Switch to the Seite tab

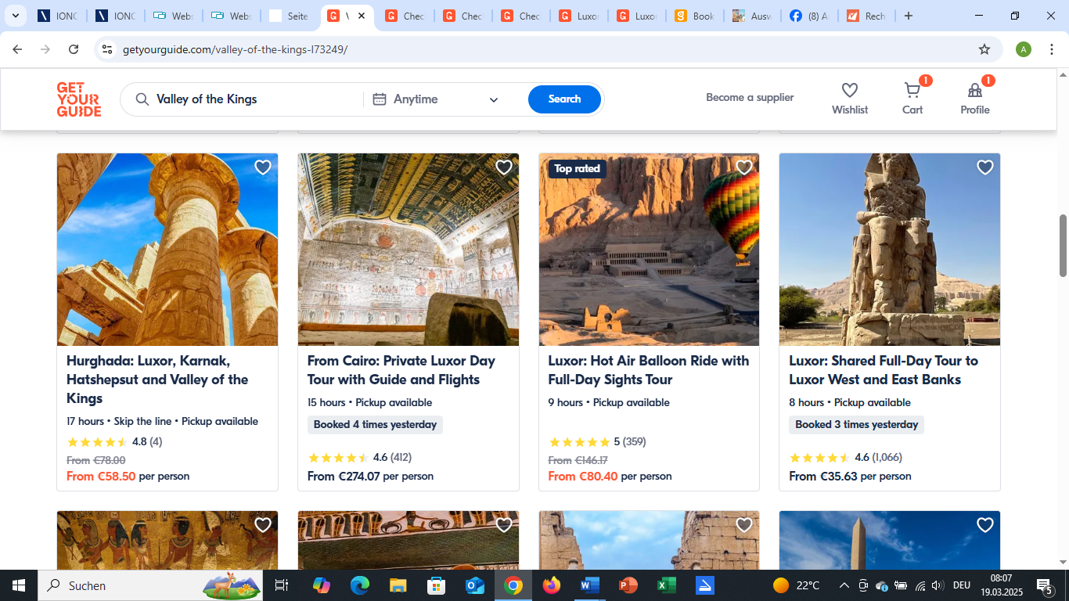click(x=289, y=16)
